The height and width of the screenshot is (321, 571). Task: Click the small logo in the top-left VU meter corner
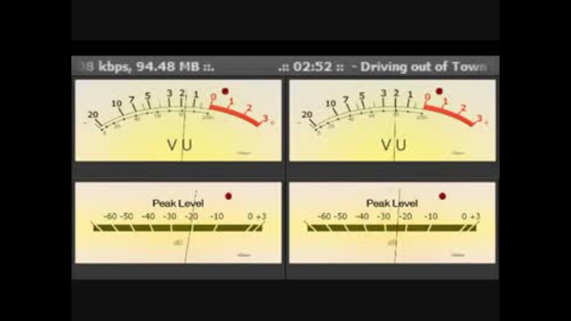pos(244,153)
